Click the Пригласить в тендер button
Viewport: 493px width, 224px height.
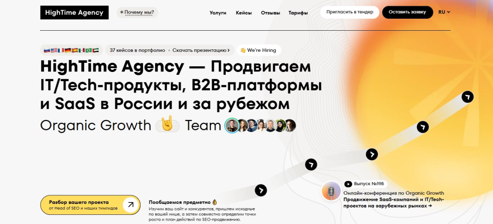350,12
